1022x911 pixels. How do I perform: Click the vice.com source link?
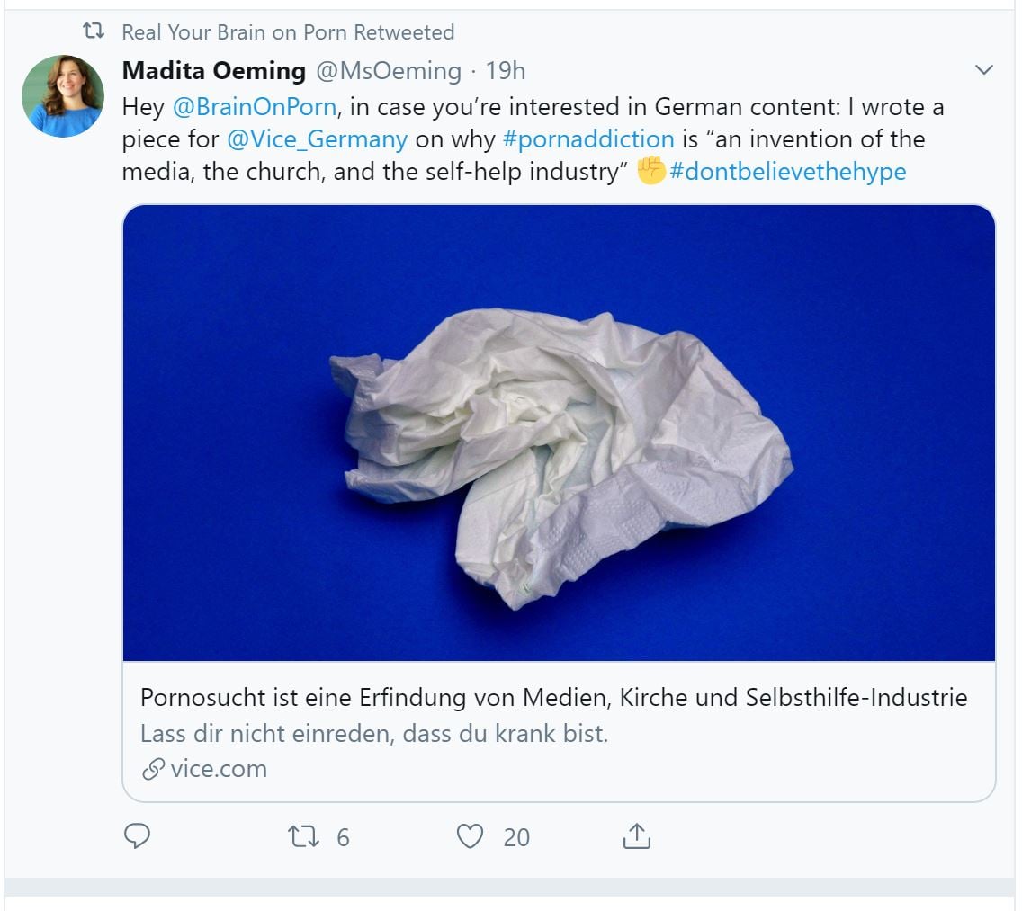(x=219, y=769)
